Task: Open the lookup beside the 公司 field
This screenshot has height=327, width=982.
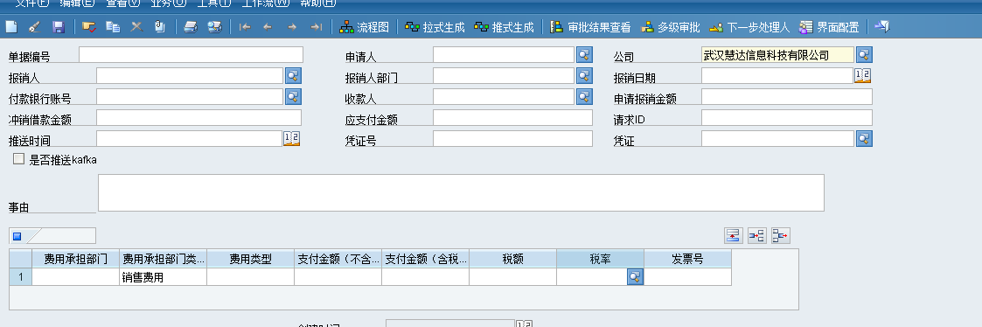Action: [x=864, y=54]
